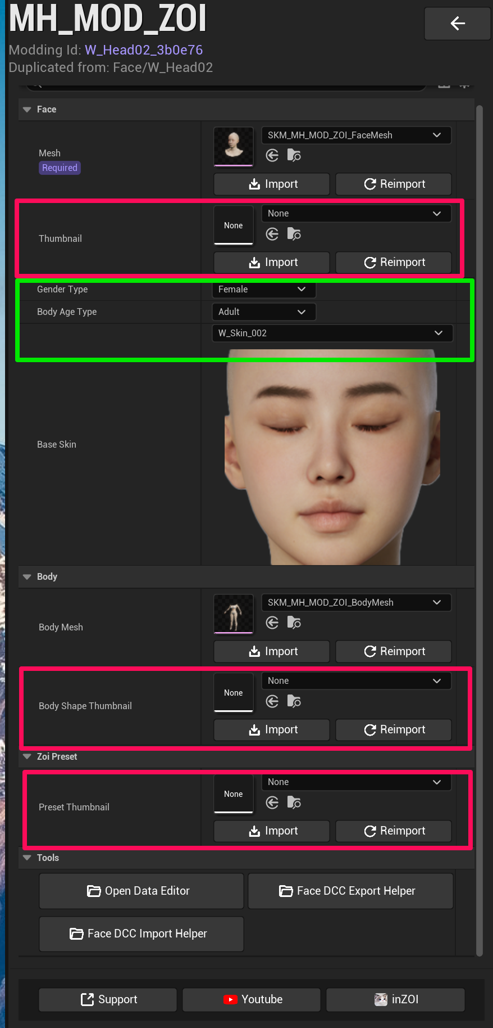Import a Body Shape Thumbnail
The image size is (493, 1028).
(x=272, y=730)
